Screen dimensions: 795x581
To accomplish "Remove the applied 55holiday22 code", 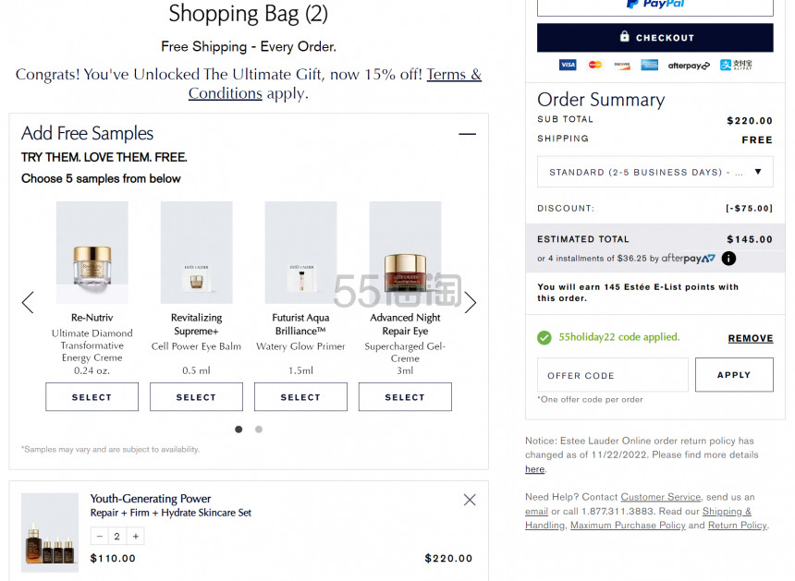I will [x=751, y=338].
